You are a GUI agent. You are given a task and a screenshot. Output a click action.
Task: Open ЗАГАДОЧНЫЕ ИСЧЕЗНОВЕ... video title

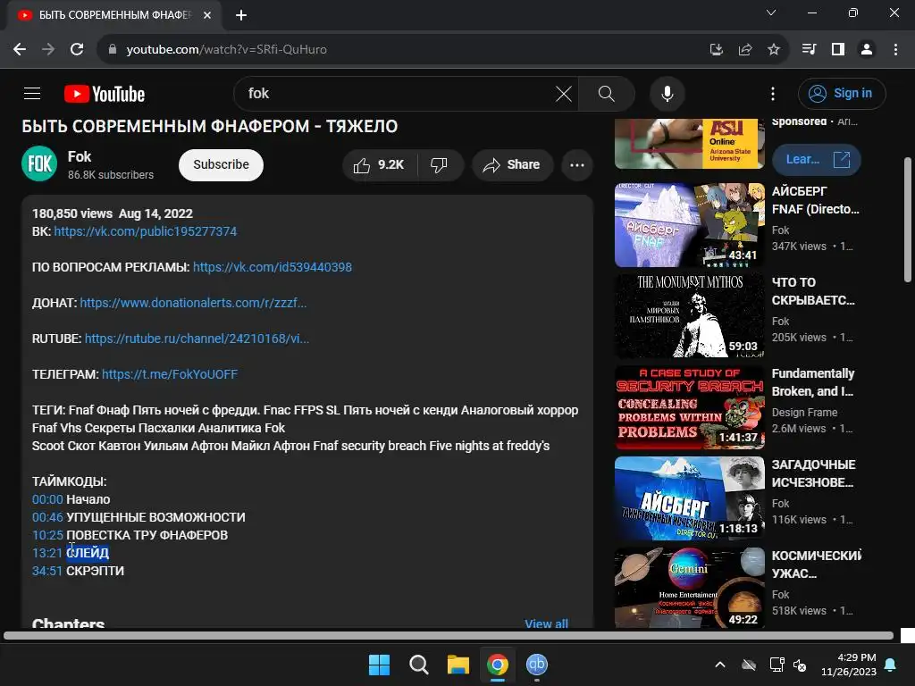[x=813, y=473]
